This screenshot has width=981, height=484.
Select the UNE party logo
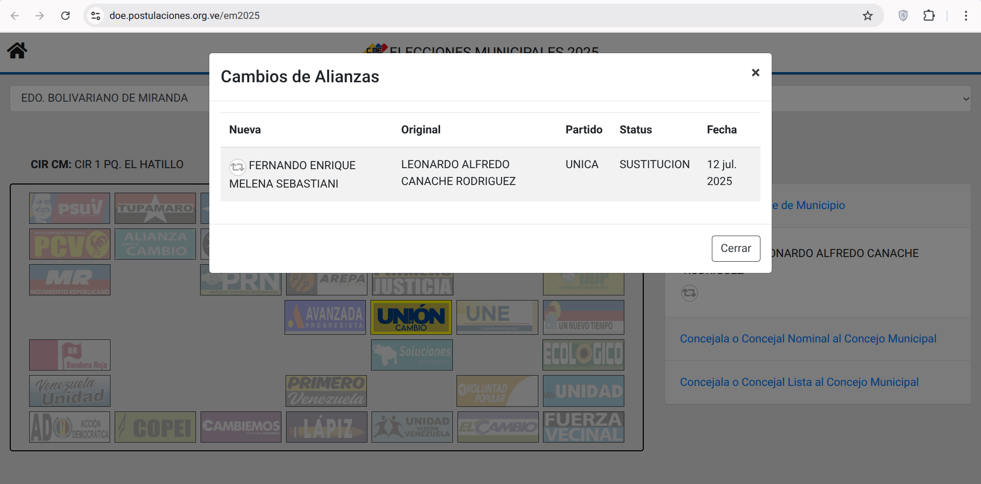point(497,317)
